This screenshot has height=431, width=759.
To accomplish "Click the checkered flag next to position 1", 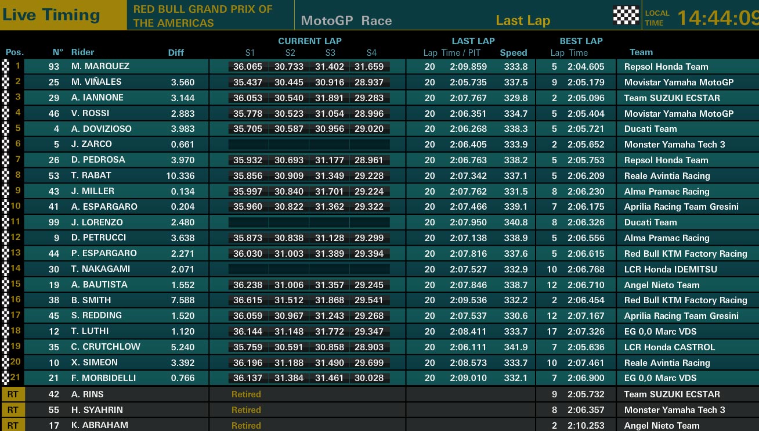I will (6, 66).
